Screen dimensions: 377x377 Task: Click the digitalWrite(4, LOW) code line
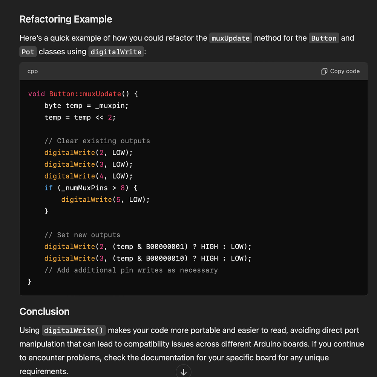click(89, 176)
